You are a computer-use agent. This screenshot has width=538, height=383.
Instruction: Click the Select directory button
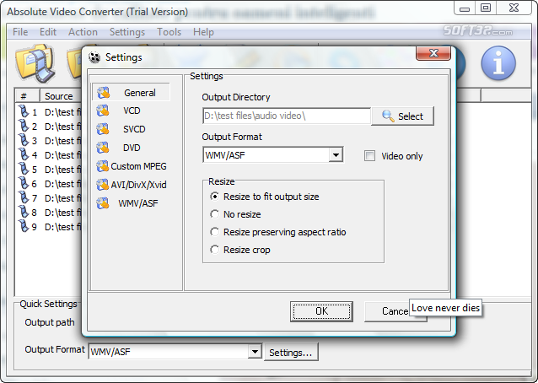point(403,116)
